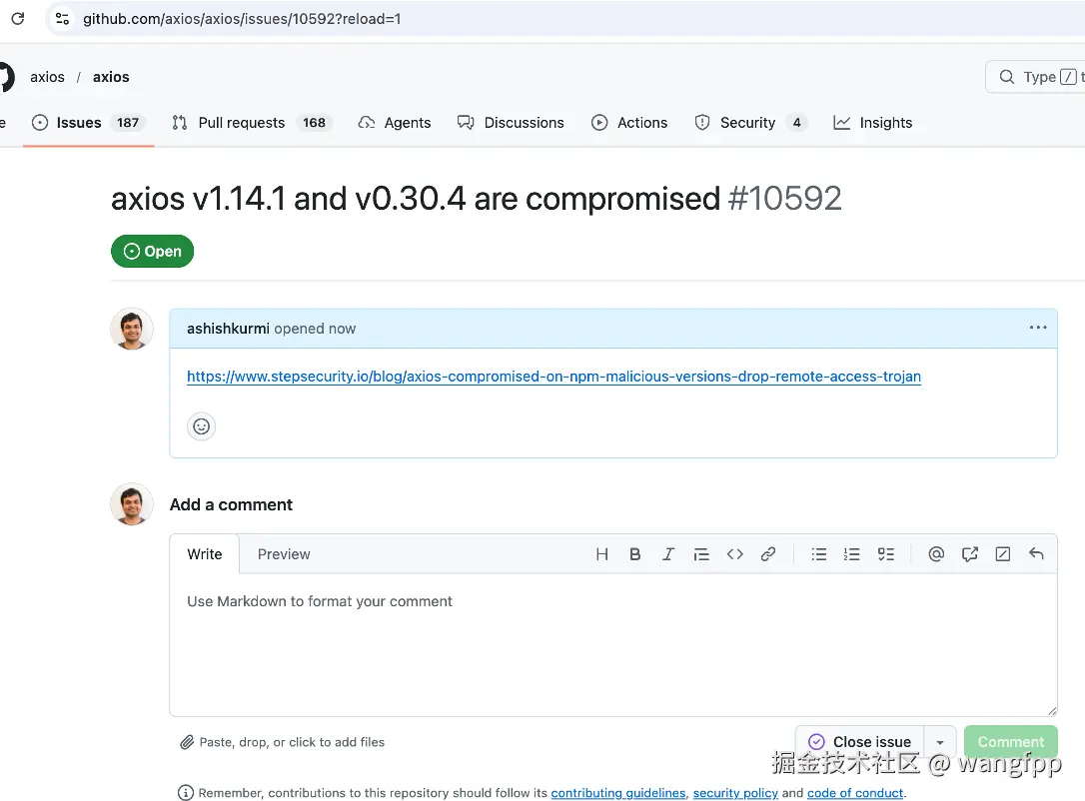Mention a user with @ icon
This screenshot has width=1085, height=801.
click(936, 554)
